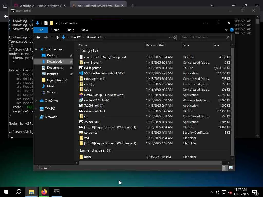Open File Explorer from the taskbar
263x197 pixels.
(x=31, y=192)
